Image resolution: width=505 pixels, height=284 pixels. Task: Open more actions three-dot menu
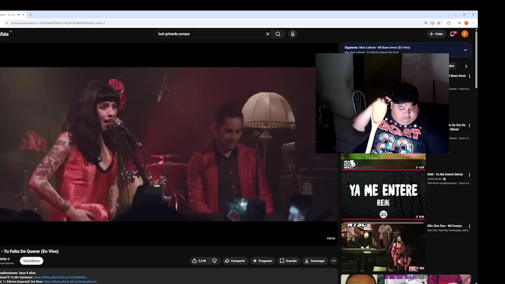[334, 261]
